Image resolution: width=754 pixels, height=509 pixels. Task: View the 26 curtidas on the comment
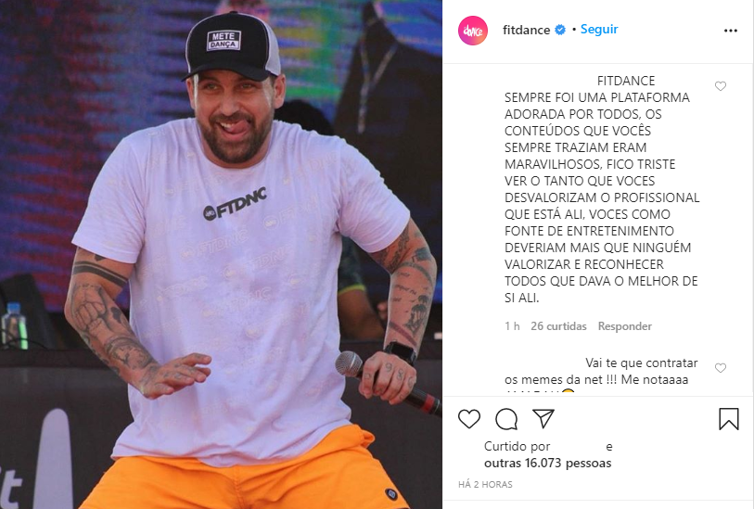pos(558,326)
